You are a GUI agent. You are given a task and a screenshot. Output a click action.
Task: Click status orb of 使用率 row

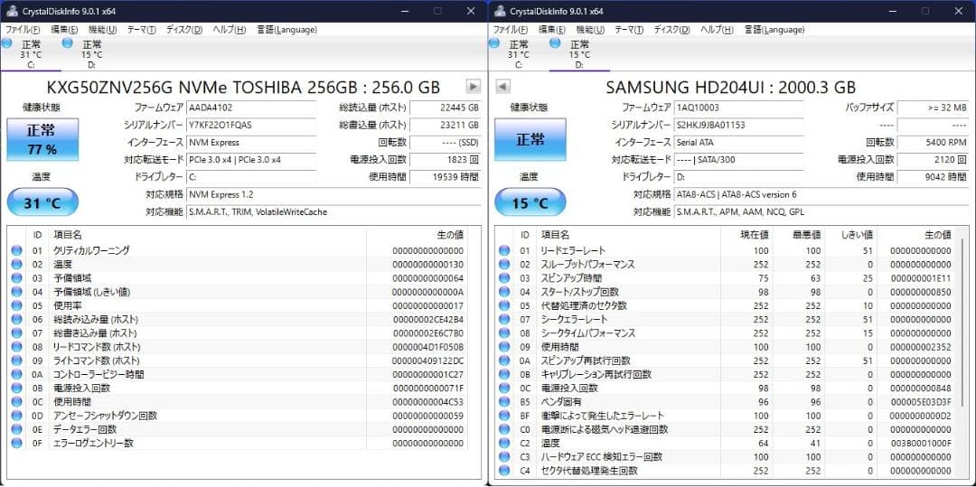[16, 305]
